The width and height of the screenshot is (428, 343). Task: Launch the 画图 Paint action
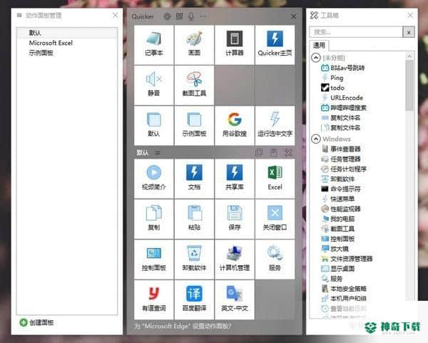(194, 45)
